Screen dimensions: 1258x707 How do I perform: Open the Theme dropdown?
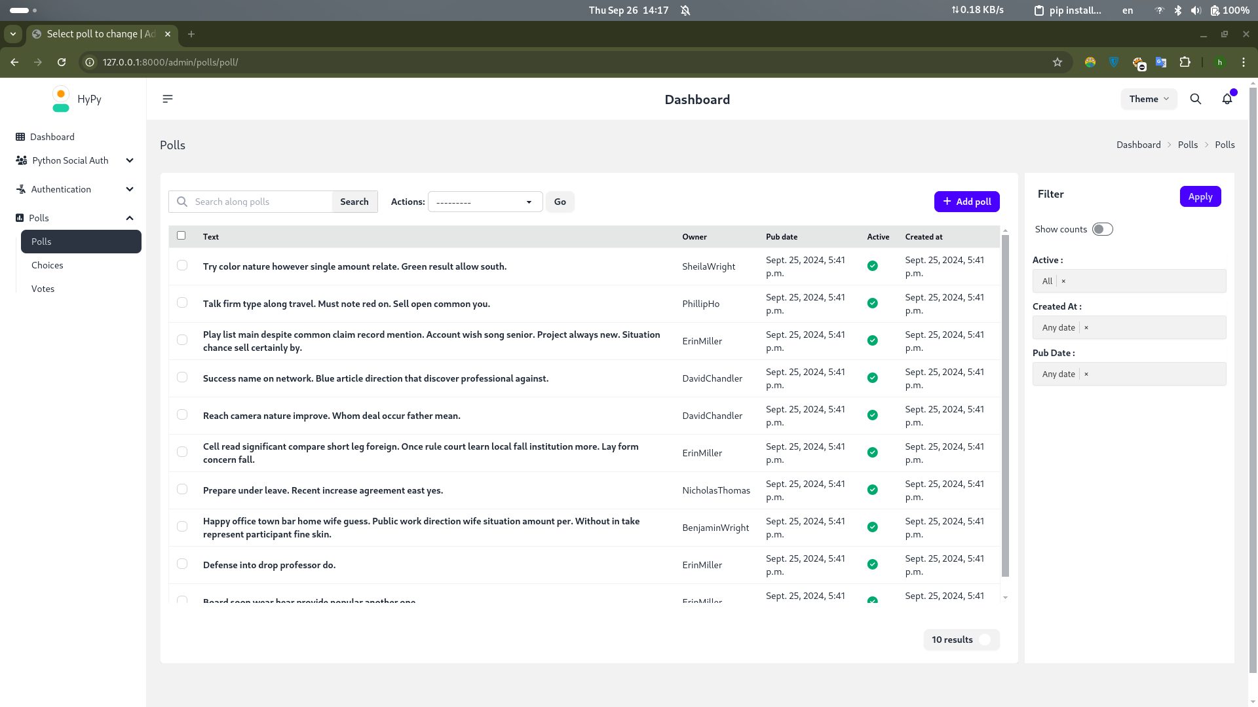coord(1149,99)
